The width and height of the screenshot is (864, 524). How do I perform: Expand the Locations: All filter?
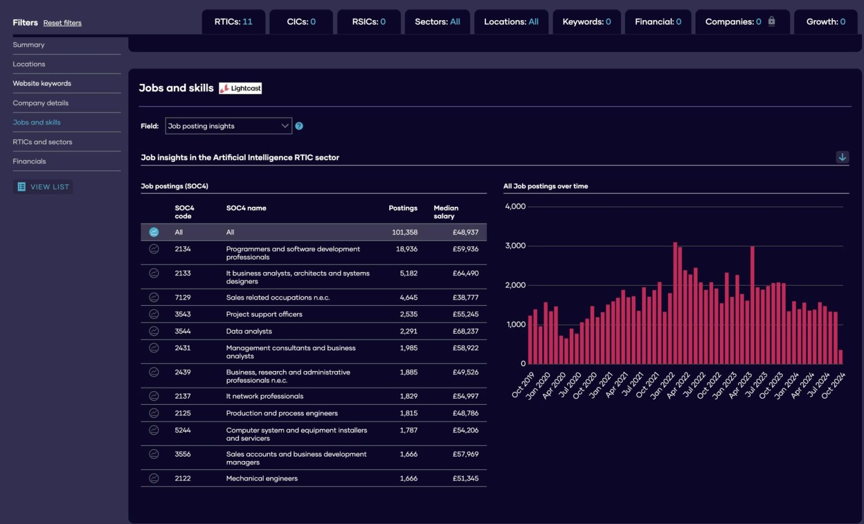[x=511, y=21]
